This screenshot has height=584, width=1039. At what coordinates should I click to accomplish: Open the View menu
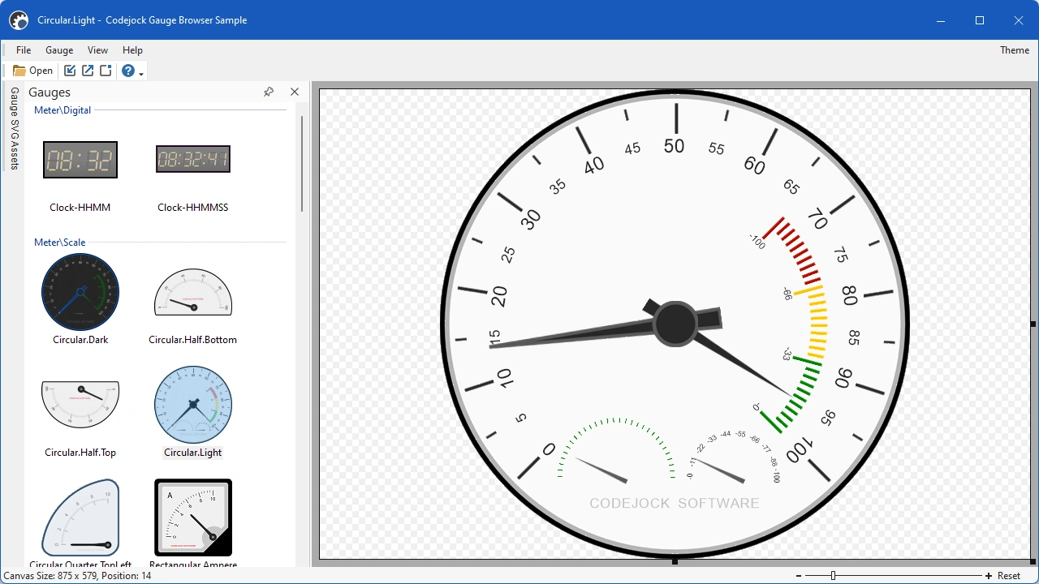click(x=97, y=50)
